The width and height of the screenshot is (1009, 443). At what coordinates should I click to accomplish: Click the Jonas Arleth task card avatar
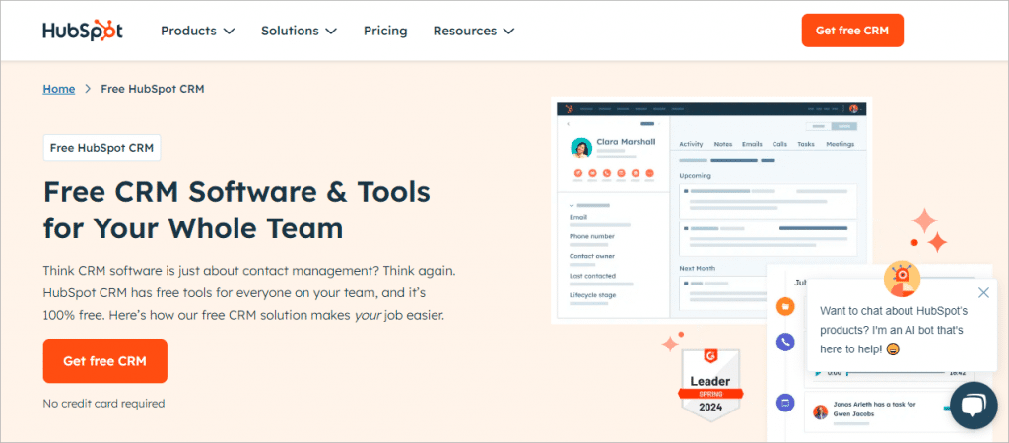coord(820,412)
